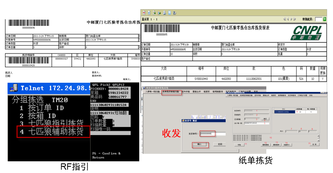This screenshot has height=173, width=333.
Task: Select option 3 七匹狼指引拣货
Action: 52,124
